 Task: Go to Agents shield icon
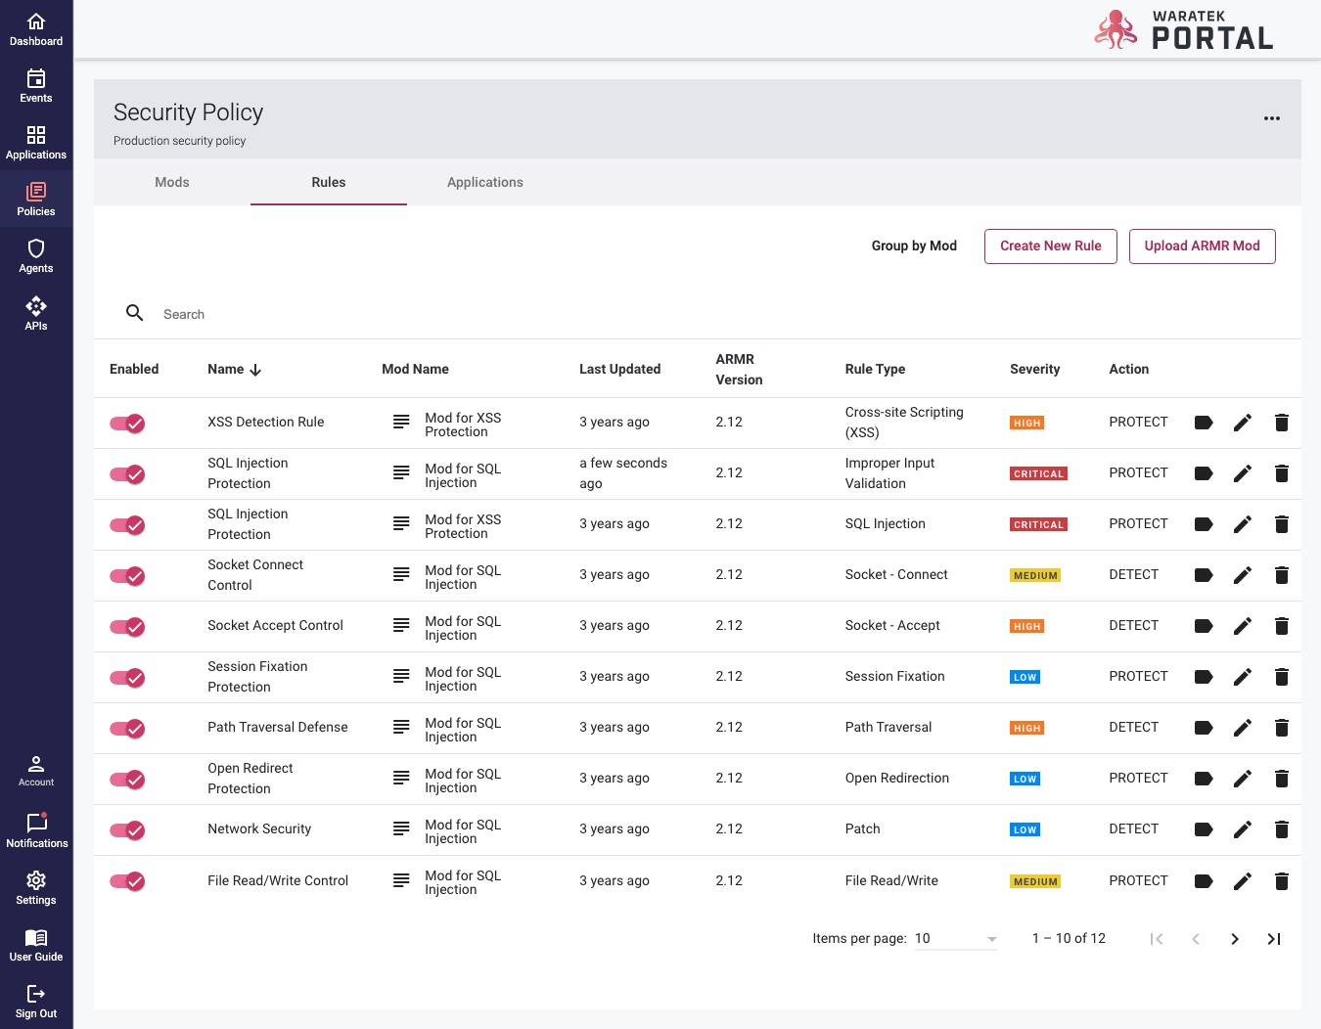click(36, 256)
